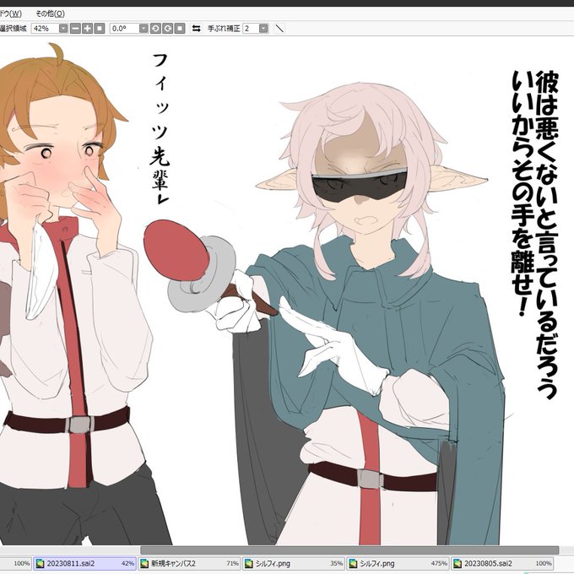Rotate the canvas counterclockwise
The height and width of the screenshot is (574, 574).
[155, 29]
